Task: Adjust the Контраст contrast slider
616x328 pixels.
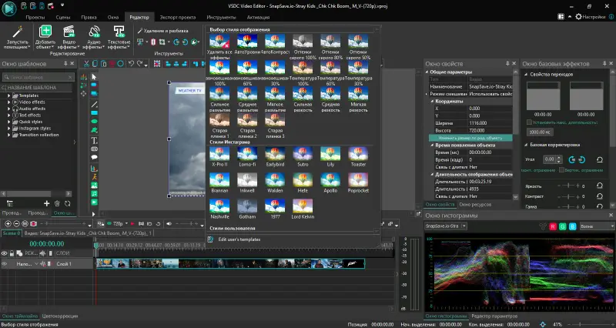Action: pyautogui.click(x=568, y=196)
